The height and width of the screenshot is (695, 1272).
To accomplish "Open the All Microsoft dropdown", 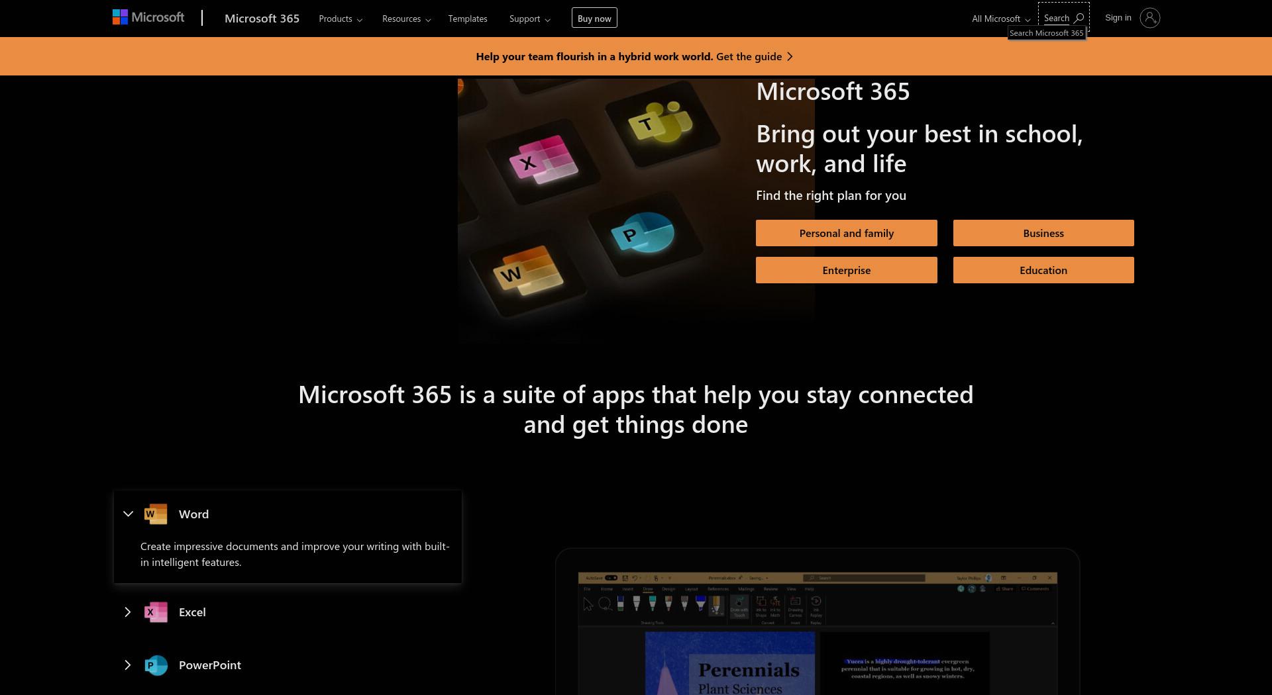I will (1000, 19).
